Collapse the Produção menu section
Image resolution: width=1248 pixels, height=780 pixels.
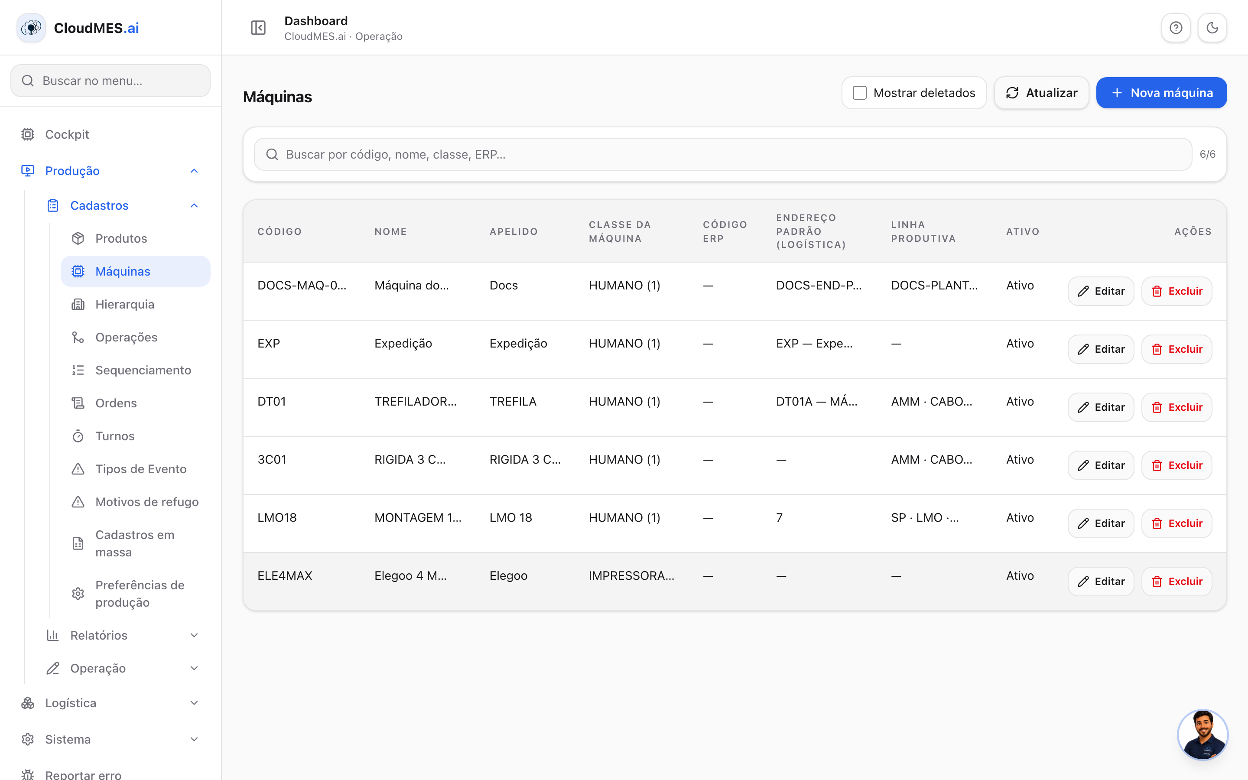[194, 171]
